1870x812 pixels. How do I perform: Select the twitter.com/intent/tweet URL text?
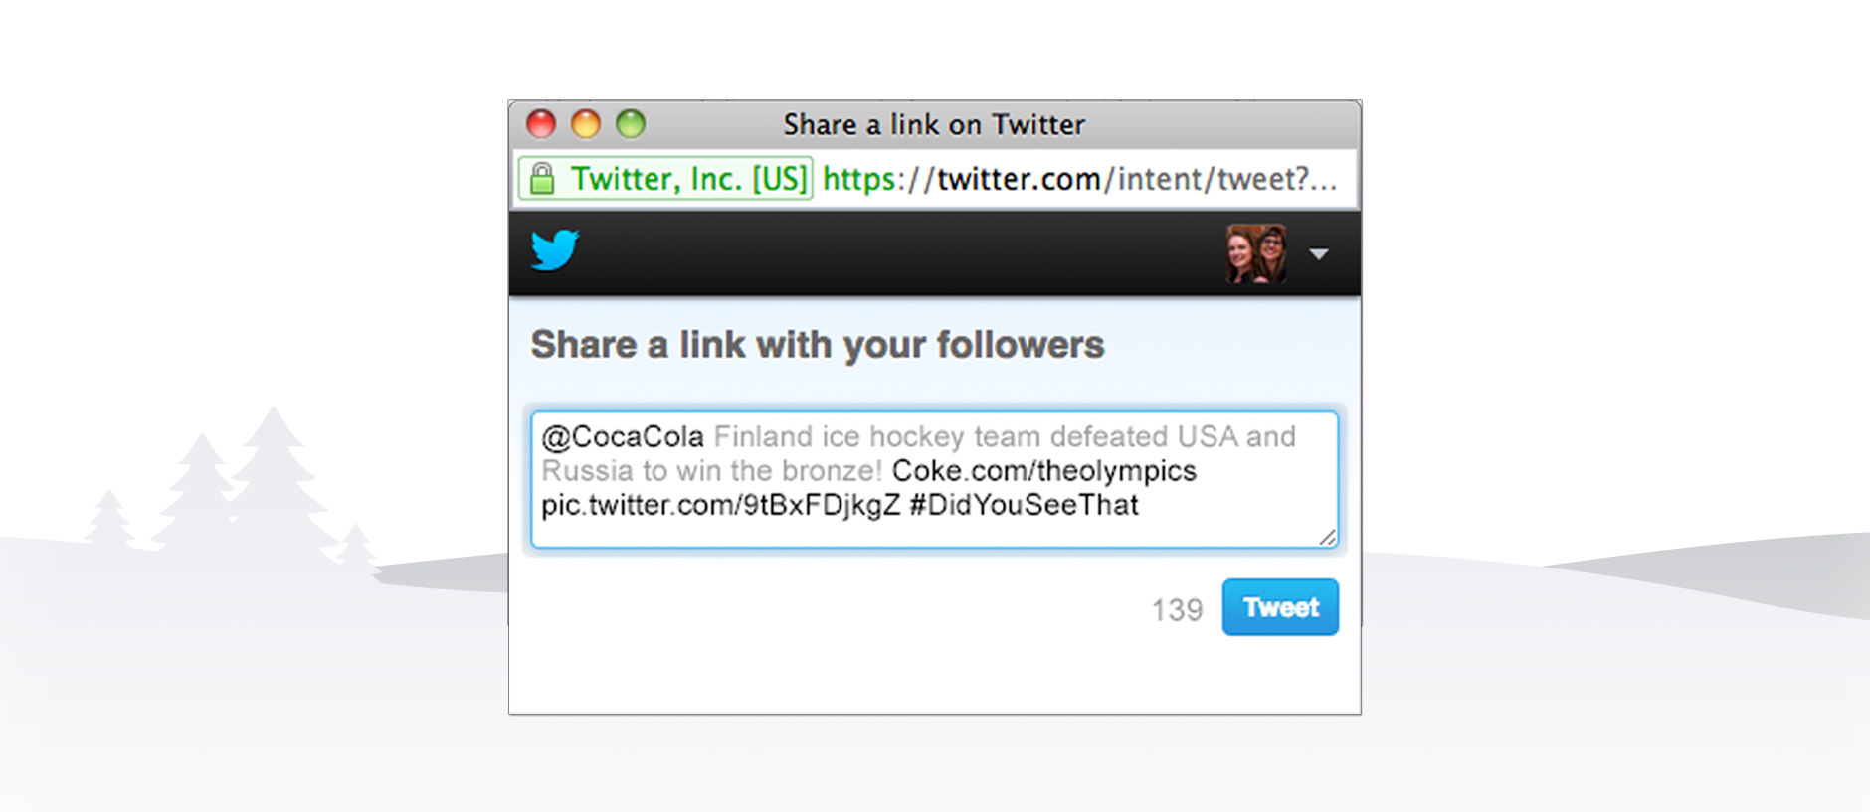pyautogui.click(x=1079, y=179)
